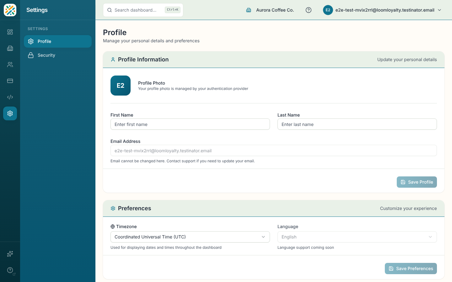Screen dimensions: 452x282
Task: Open the developer code icon in sidebar
Action: tap(10, 97)
